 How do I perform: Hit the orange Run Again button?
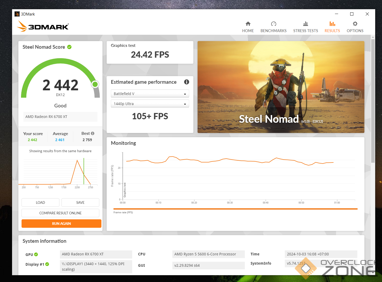(61, 224)
